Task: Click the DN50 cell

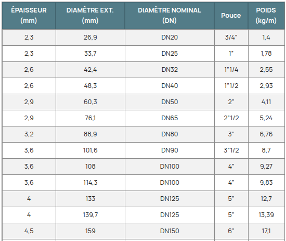Action: point(170,102)
